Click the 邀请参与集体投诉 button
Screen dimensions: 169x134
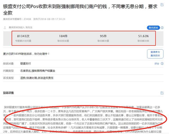pos(155,54)
